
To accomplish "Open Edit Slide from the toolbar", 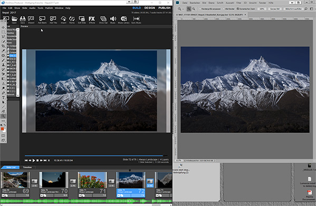I will coord(82,19).
